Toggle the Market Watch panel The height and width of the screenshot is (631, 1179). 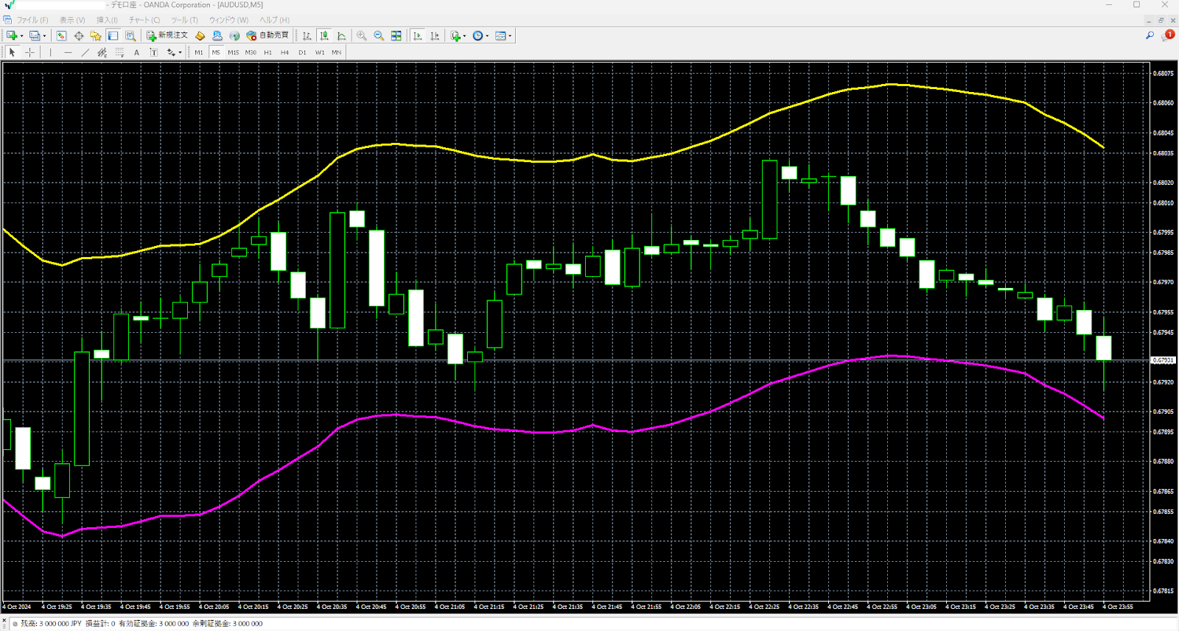click(x=61, y=35)
